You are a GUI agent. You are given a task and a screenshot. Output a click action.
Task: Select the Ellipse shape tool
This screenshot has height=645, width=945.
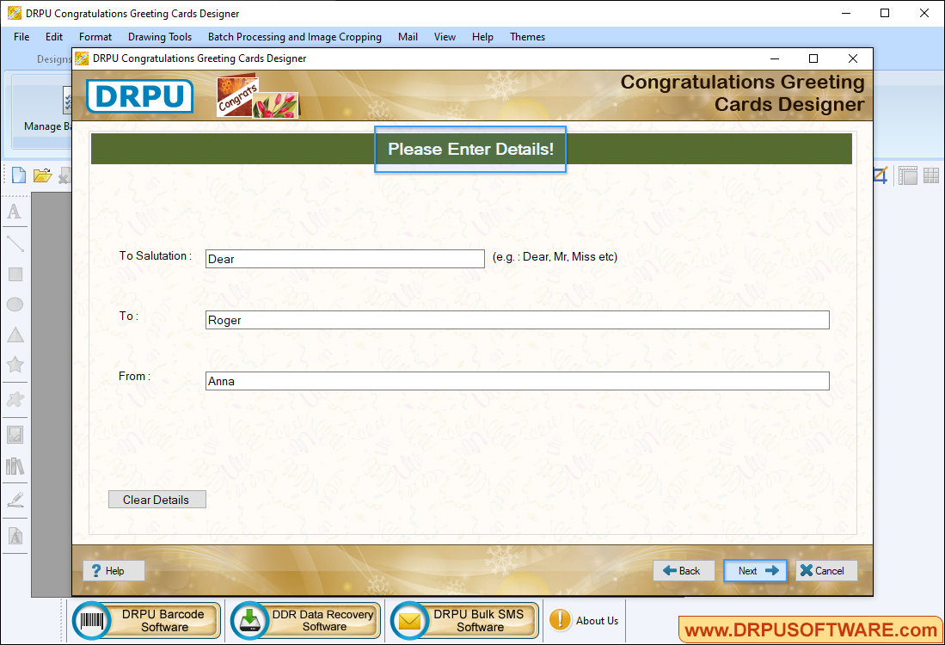coord(14,304)
